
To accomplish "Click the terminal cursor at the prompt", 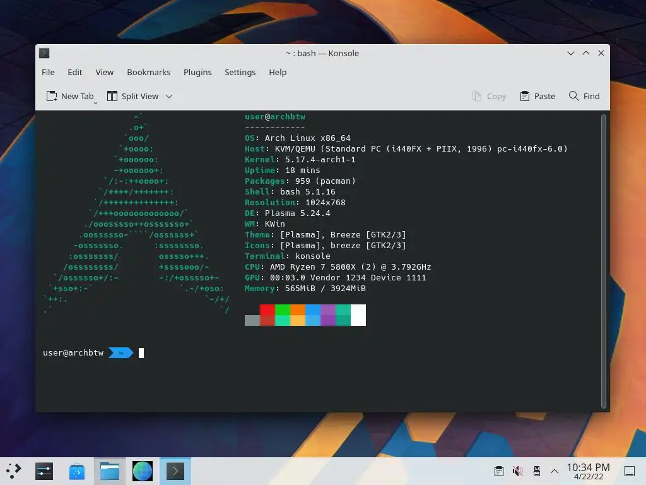I will pos(141,353).
